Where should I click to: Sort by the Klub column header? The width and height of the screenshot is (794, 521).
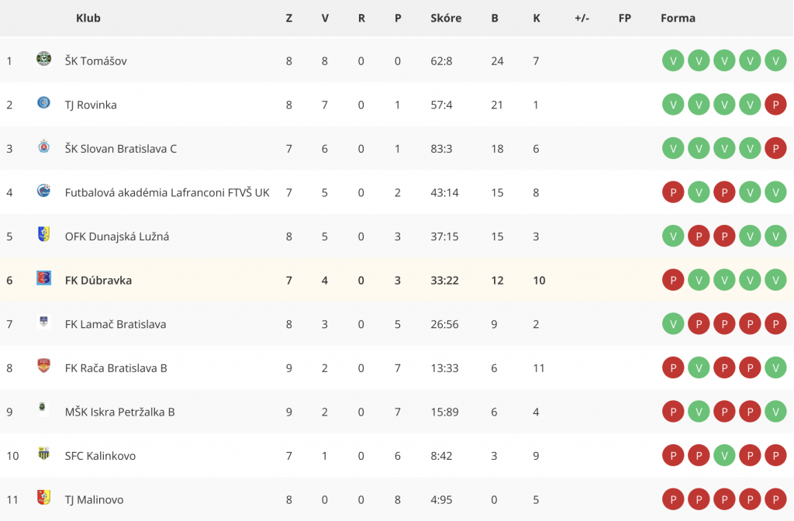point(88,19)
